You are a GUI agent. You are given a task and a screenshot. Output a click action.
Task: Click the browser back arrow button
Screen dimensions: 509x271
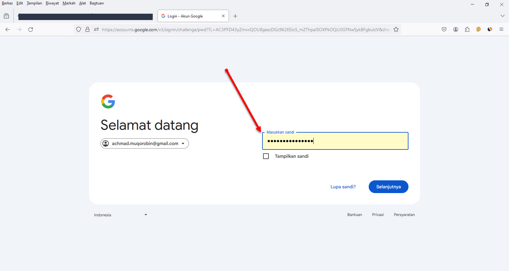[x=8, y=30]
